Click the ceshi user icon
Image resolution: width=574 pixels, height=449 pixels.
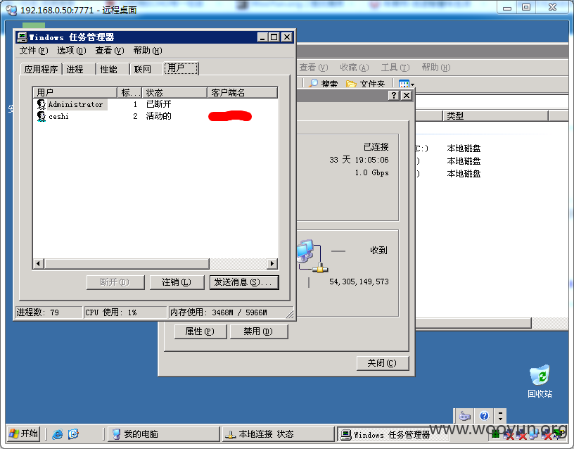(x=42, y=116)
